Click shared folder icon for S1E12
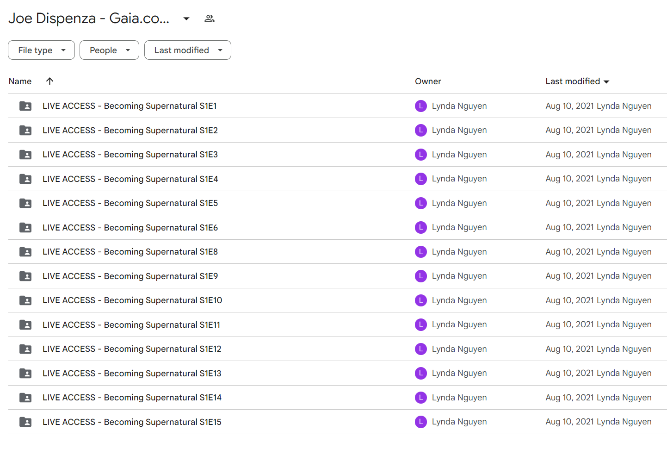The height and width of the screenshot is (449, 667). click(25, 349)
